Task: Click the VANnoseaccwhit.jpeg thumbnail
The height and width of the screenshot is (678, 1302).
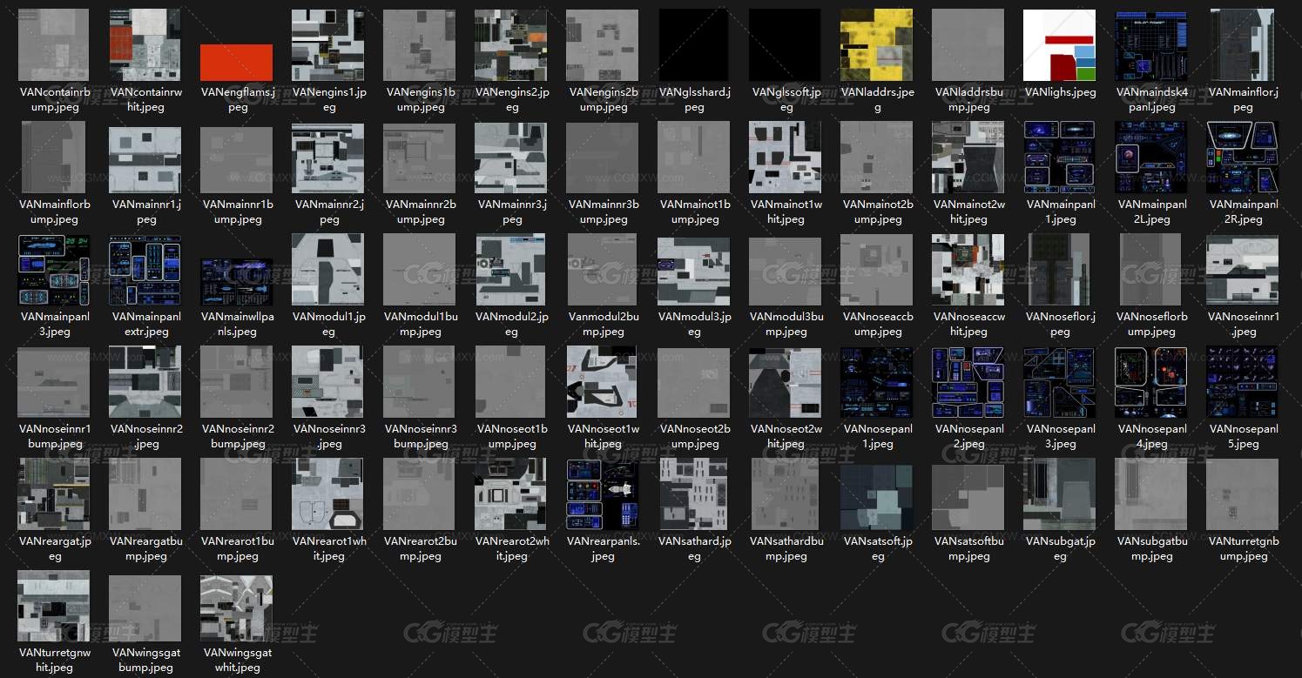Action: pos(968,270)
